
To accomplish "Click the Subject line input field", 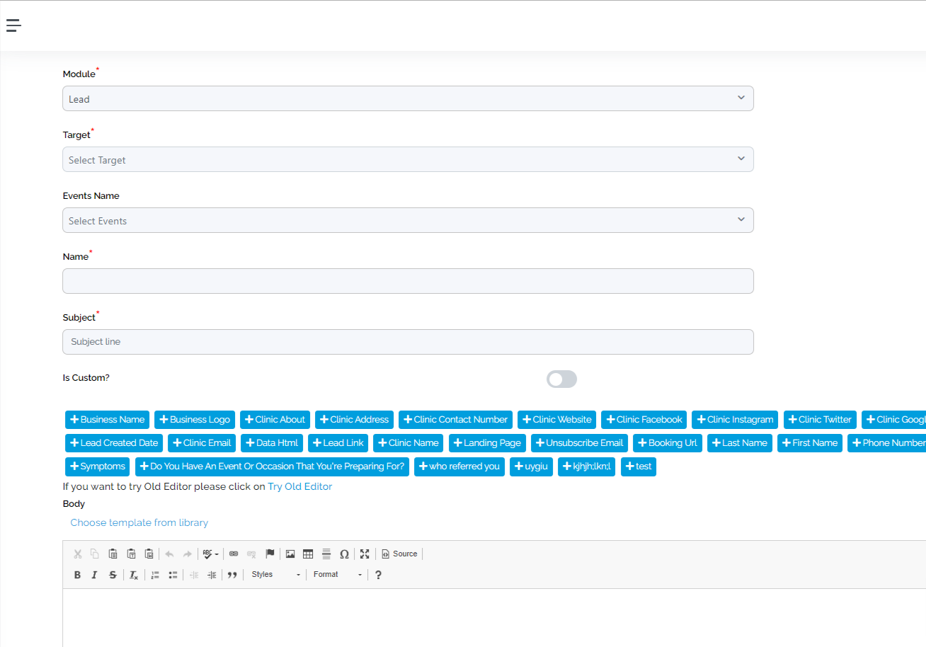I will pyautogui.click(x=408, y=342).
